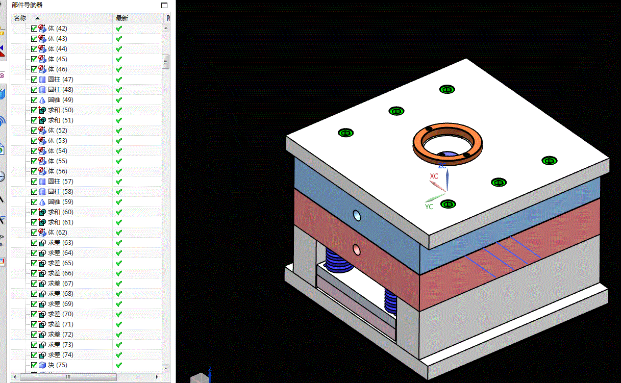The image size is (621, 383).
Task: Toggle the checkbox of 块 (75)
Action: (34, 365)
